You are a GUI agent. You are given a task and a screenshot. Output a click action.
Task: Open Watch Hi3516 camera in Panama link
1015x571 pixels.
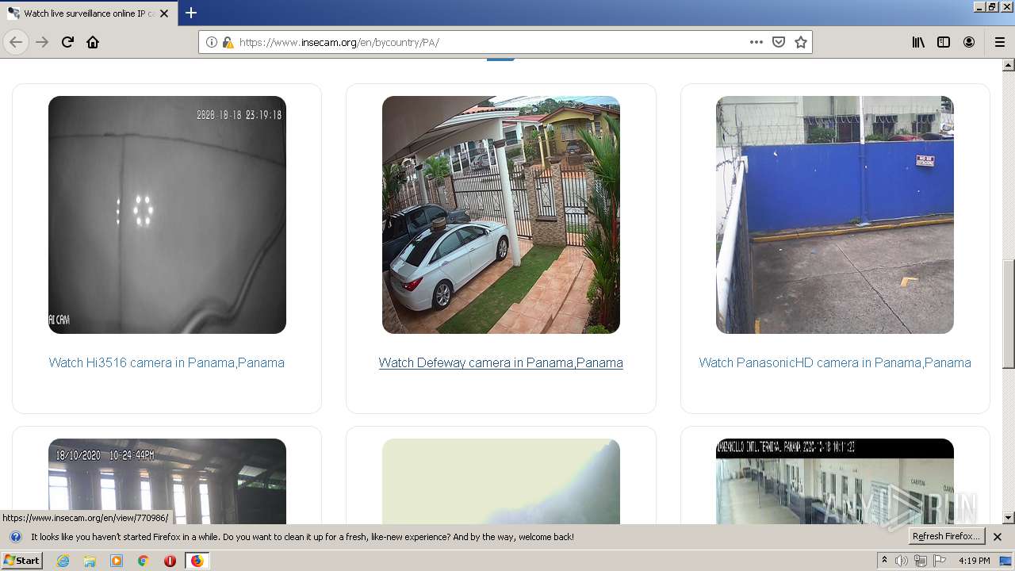coord(167,362)
